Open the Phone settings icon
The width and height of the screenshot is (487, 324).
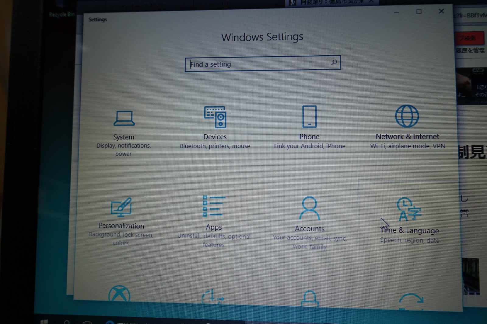tap(309, 116)
